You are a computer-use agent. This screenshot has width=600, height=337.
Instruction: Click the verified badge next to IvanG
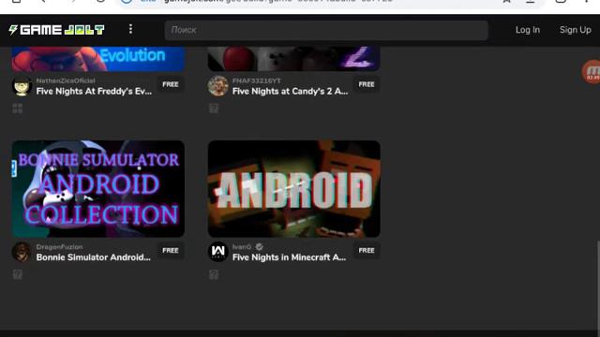point(259,247)
